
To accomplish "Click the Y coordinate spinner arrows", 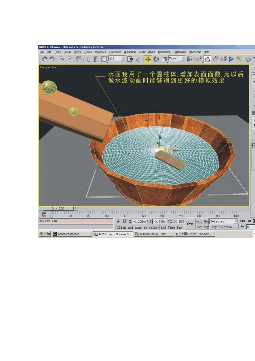I will click(168, 221).
